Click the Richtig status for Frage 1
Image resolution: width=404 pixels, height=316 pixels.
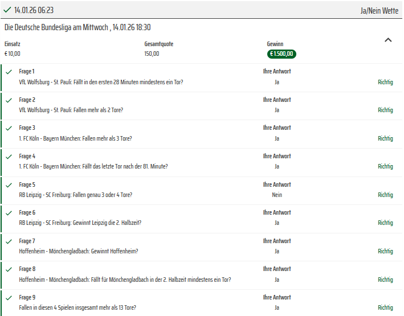coord(385,82)
